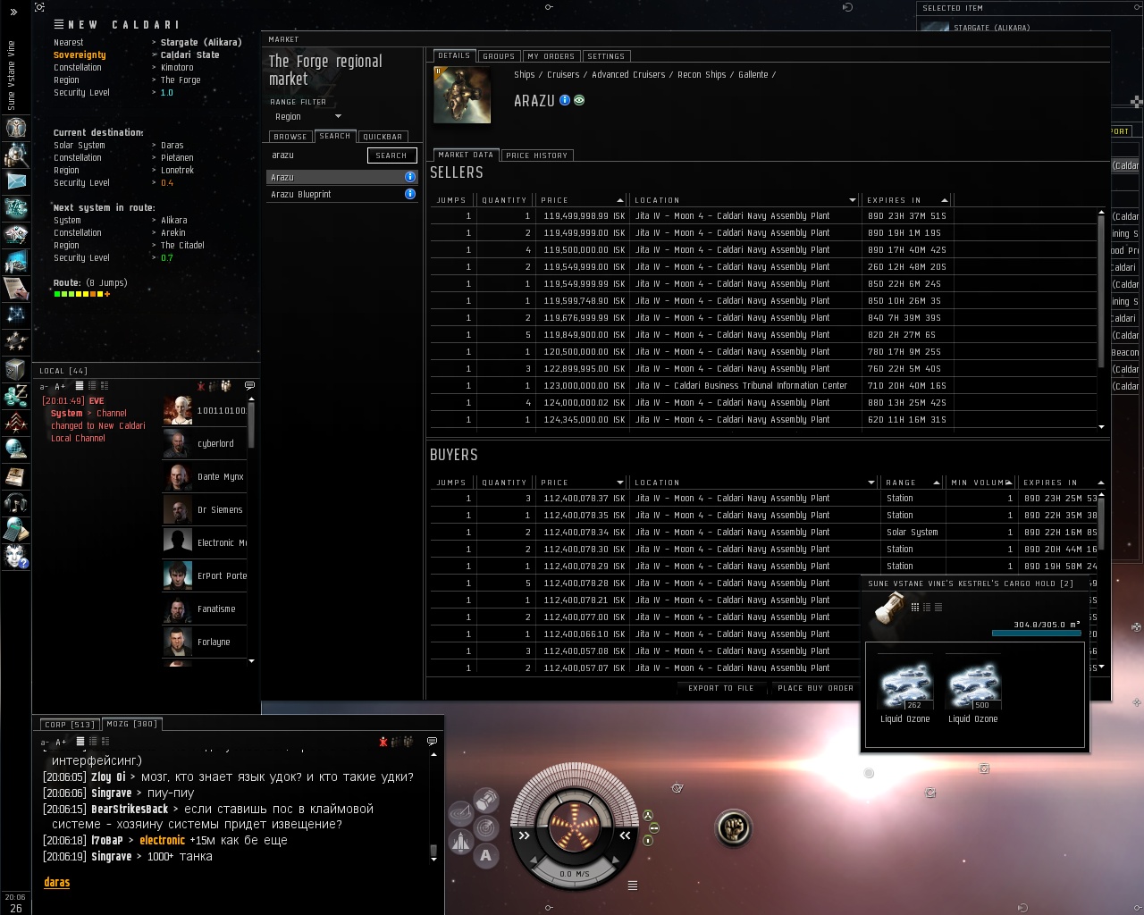
Task: Sort Buyers by Range column
Action: (x=912, y=483)
